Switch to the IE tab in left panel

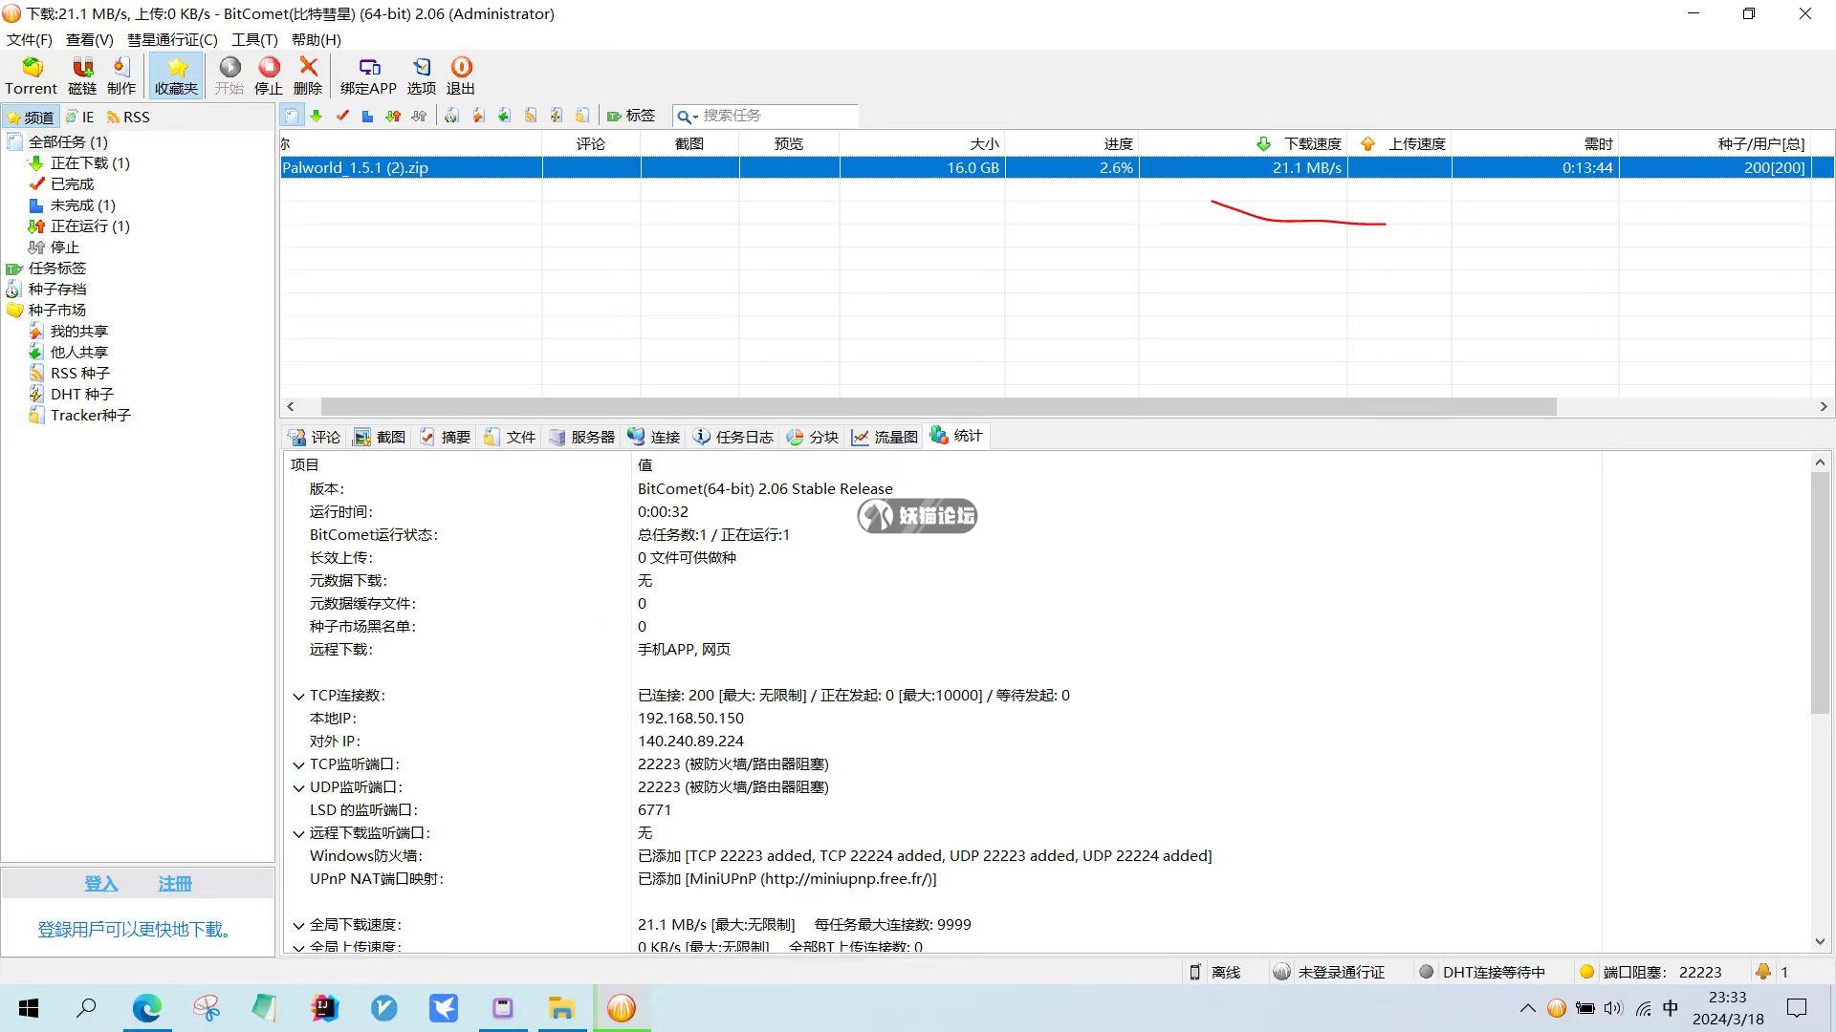point(80,117)
